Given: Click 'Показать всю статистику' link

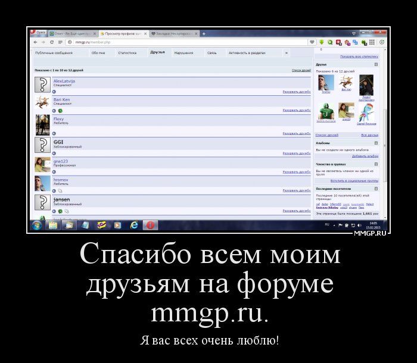Looking at the screenshot, I should tap(359, 57).
